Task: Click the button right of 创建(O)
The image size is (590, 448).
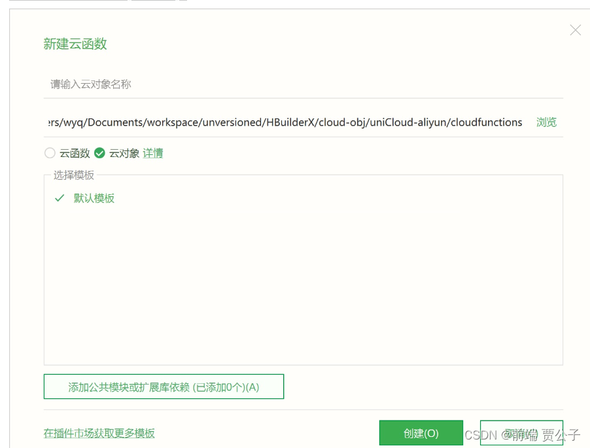Action: coord(522,432)
